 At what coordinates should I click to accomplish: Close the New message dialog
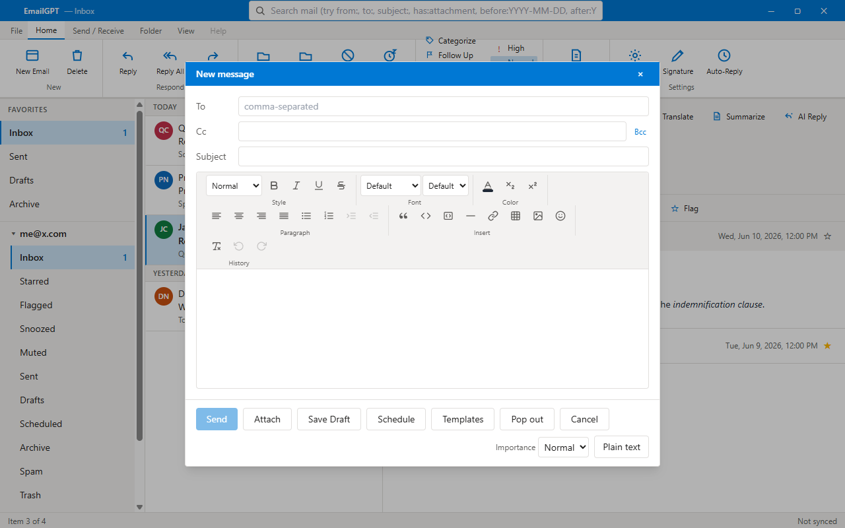coord(640,75)
